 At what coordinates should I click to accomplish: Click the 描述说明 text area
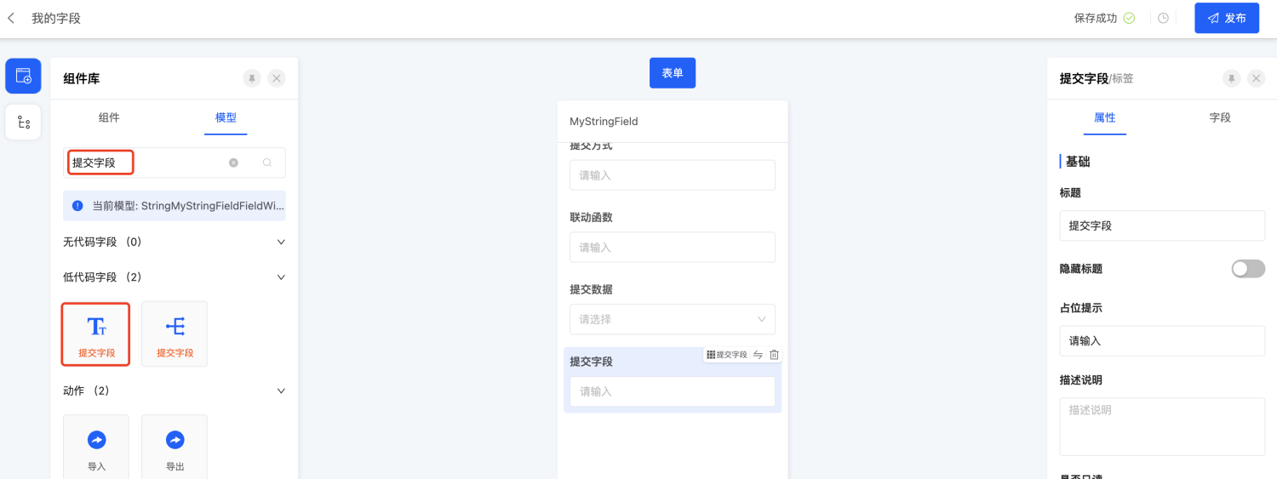1161,425
